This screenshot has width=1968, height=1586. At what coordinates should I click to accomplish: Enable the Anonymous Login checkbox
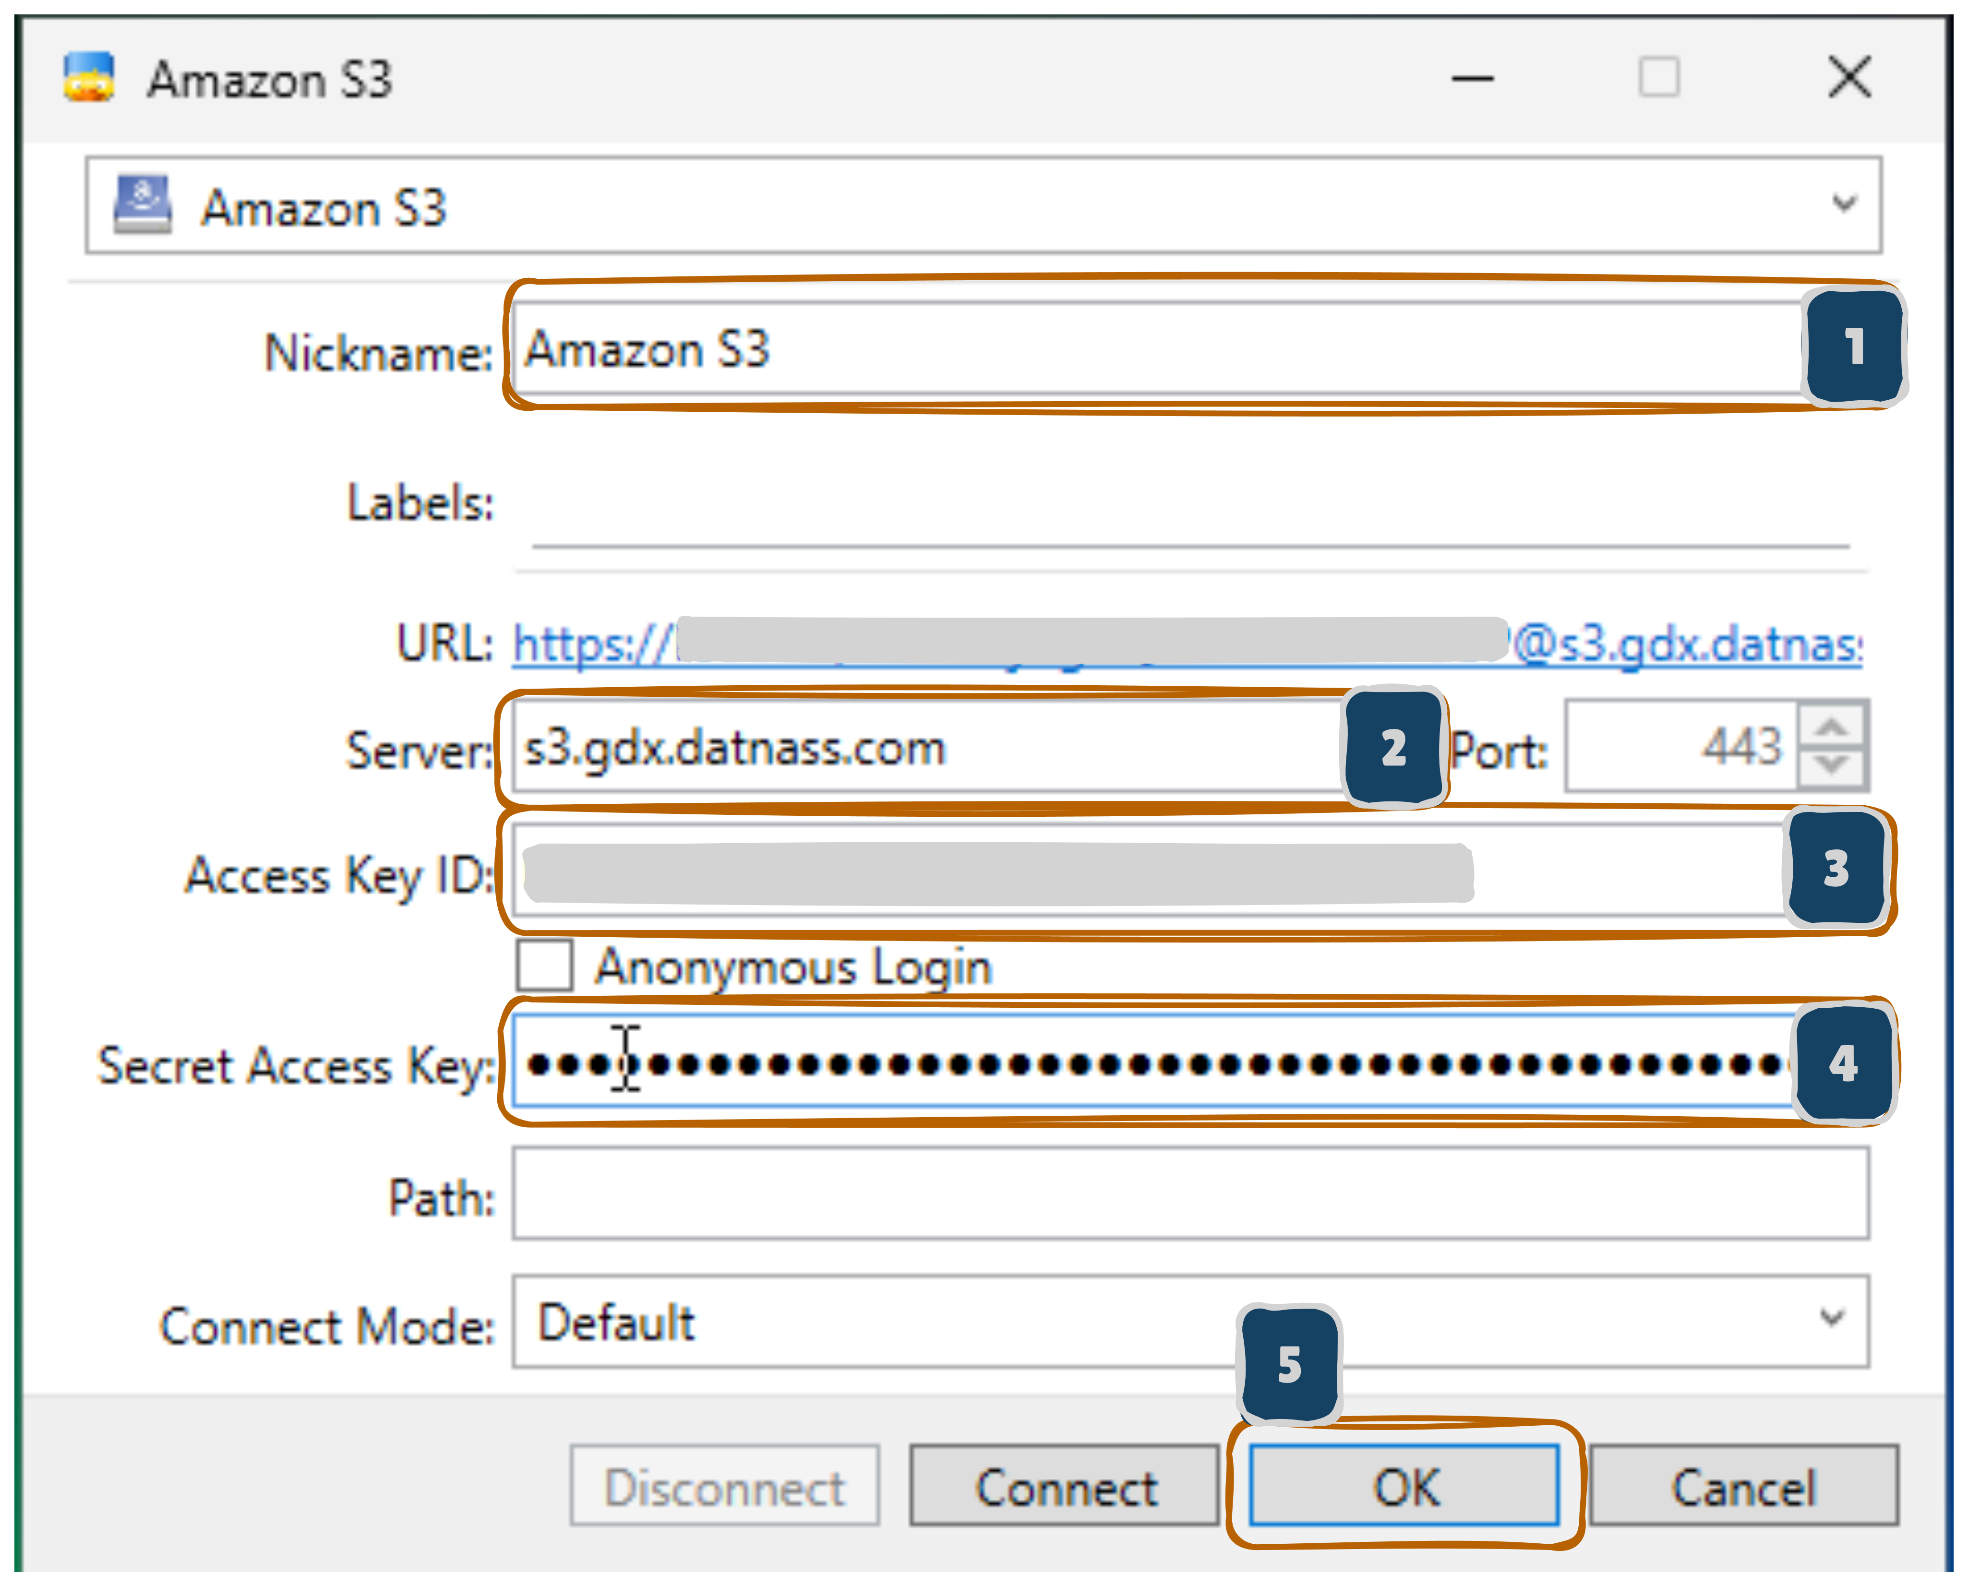(544, 966)
